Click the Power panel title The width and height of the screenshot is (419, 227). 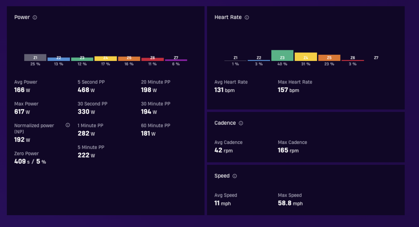pos(22,17)
